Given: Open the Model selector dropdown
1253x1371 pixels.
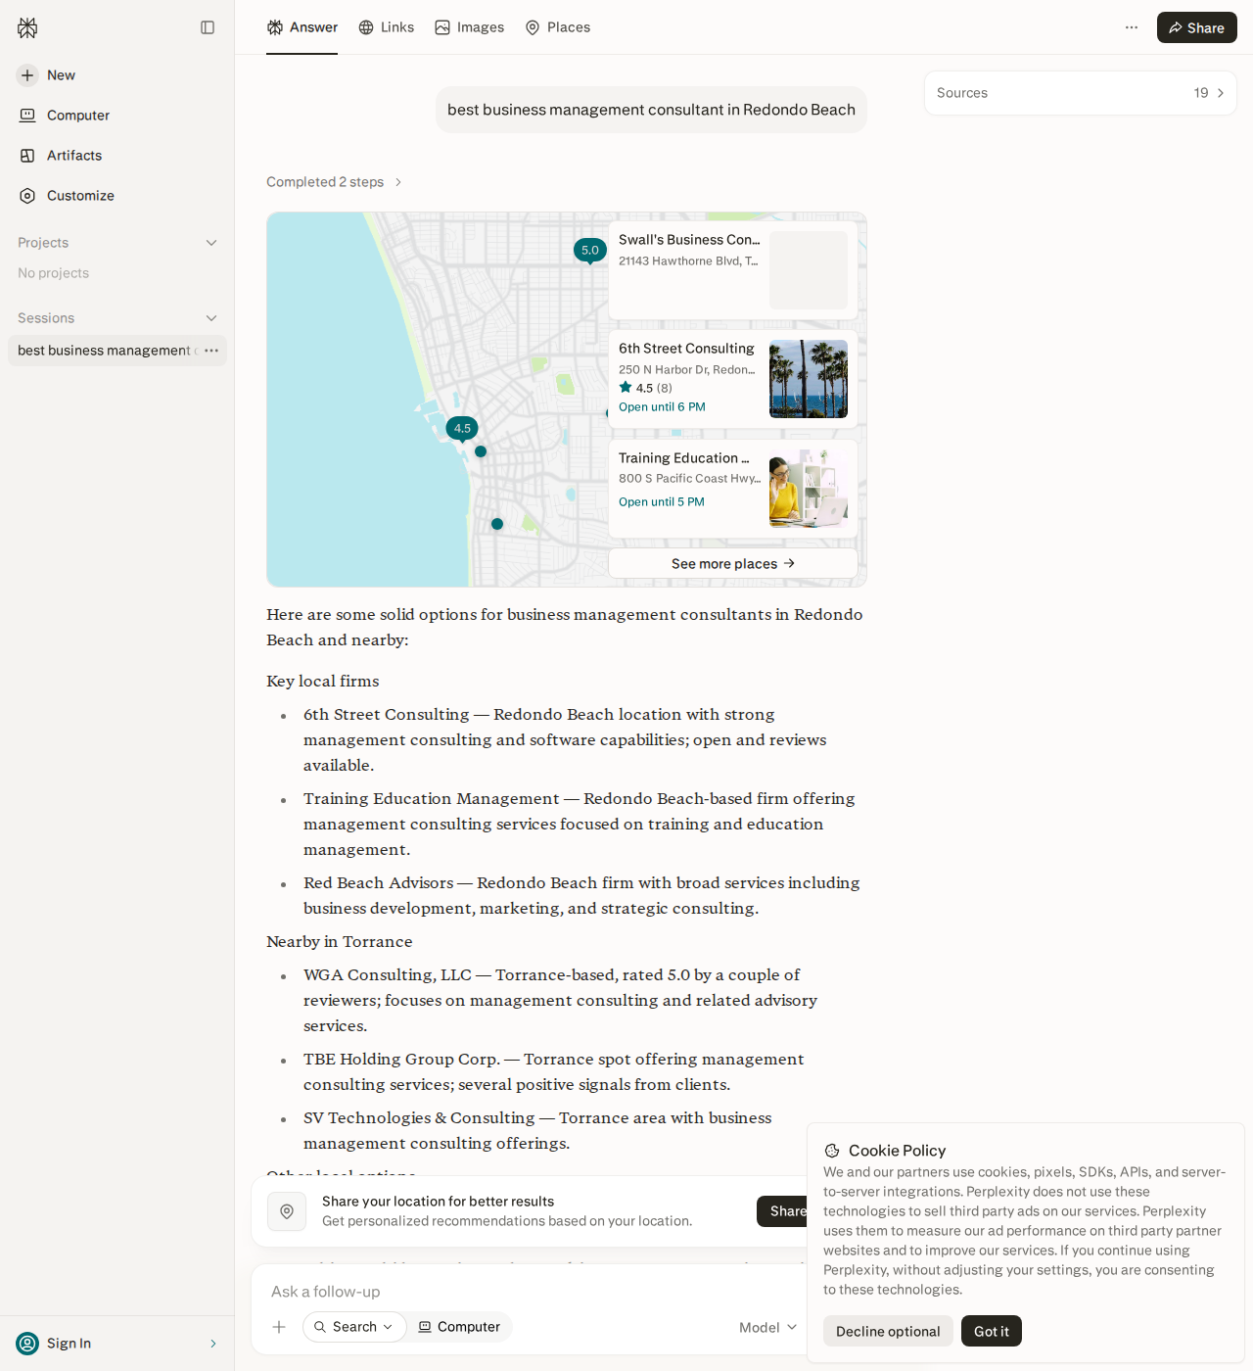Looking at the screenshot, I should tap(768, 1328).
